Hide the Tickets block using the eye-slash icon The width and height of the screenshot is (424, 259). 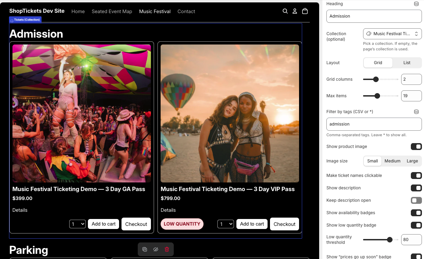click(x=155, y=249)
